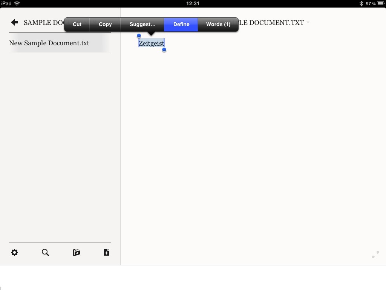Open settings with the gear icon
Image resolution: width=386 pixels, height=290 pixels.
point(14,253)
